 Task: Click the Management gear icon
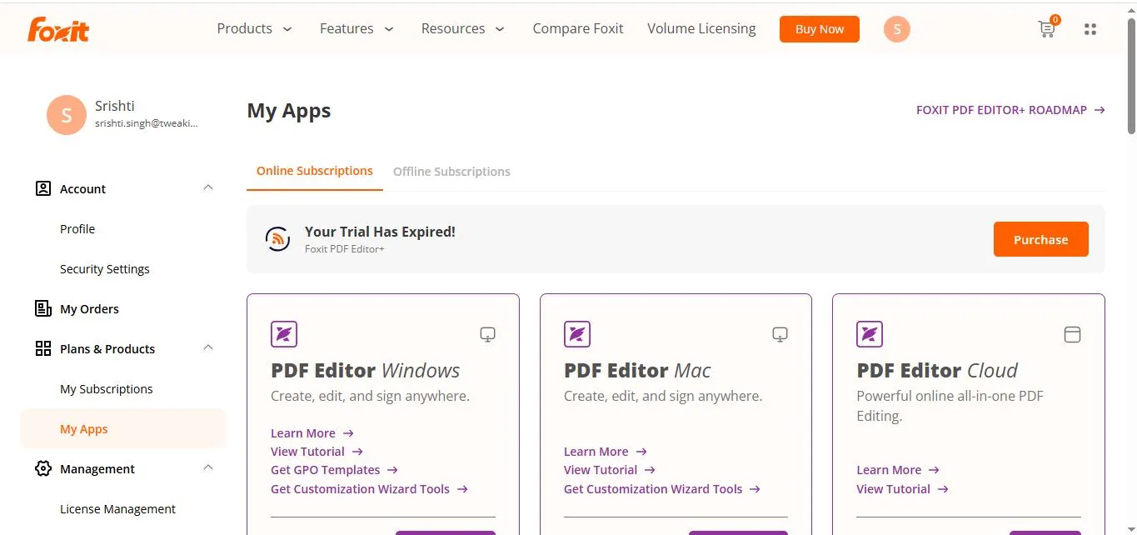click(43, 468)
